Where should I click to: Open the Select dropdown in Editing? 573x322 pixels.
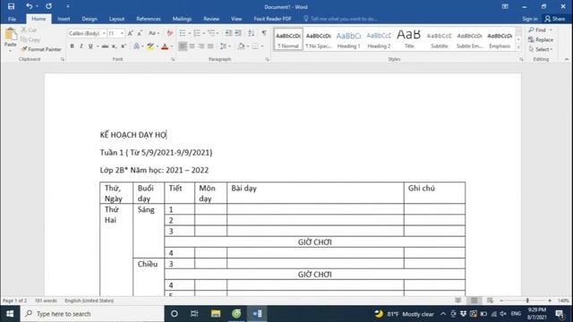(541, 49)
